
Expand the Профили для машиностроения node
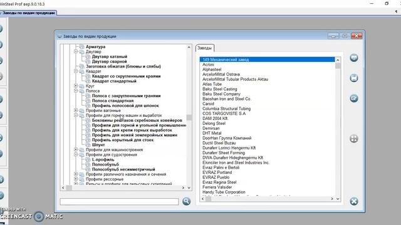(76, 149)
